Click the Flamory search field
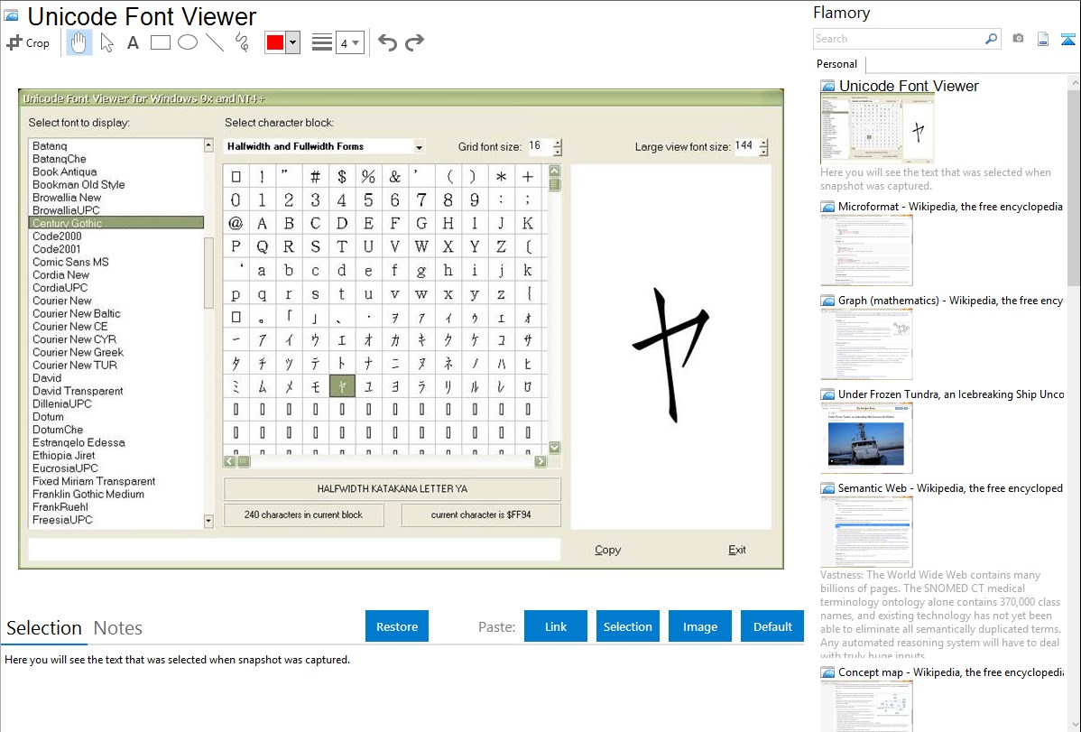The height and width of the screenshot is (732, 1081). [x=898, y=39]
